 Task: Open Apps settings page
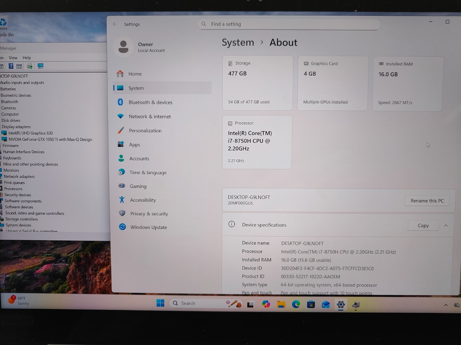pyautogui.click(x=162, y=145)
